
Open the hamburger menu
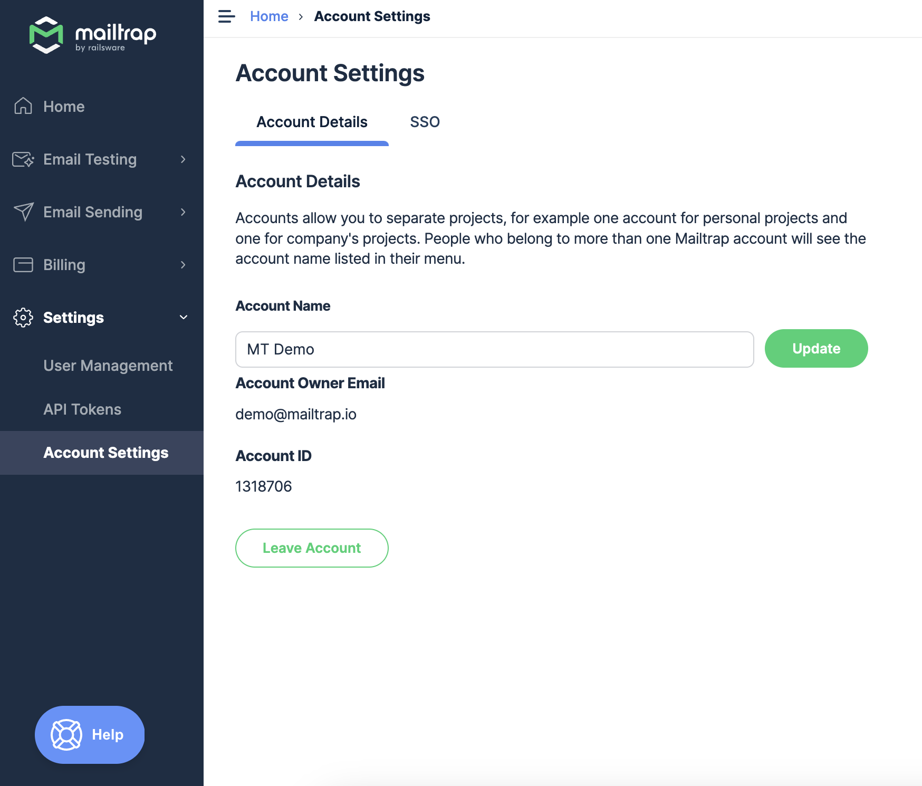226,16
